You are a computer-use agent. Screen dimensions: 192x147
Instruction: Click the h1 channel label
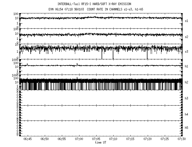click(x=186, y=66)
